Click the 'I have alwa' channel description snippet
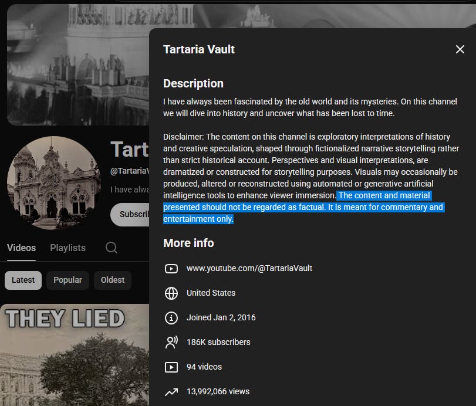The image size is (476, 406). 130,190
